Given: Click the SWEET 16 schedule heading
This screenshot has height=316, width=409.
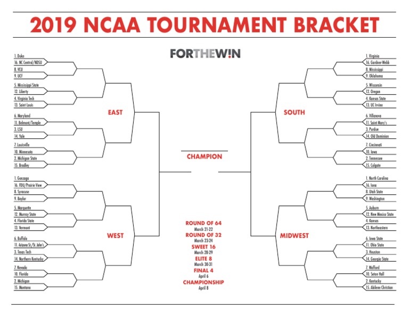Looking at the screenshot, I should [x=204, y=247].
